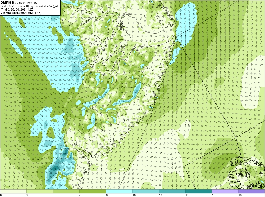Click the scale label '12'
Screen dimensions: 265x197
click(160, 195)
